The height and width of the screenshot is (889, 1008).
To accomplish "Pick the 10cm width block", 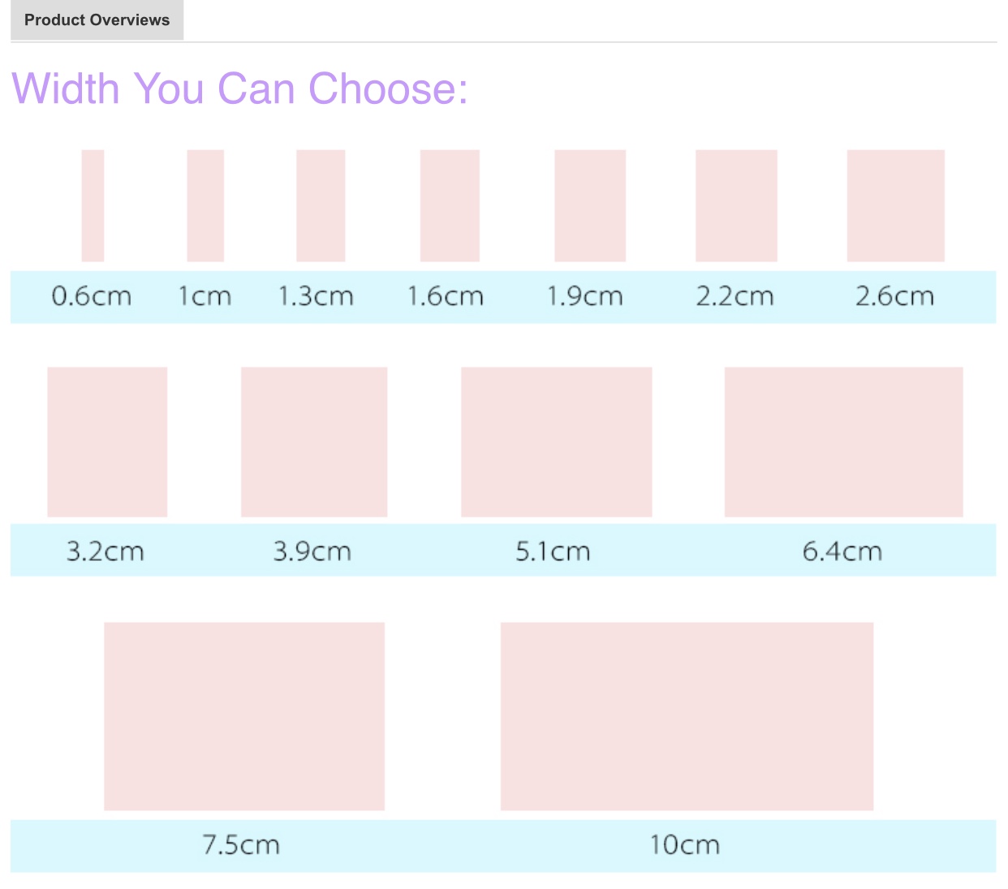I will click(687, 716).
